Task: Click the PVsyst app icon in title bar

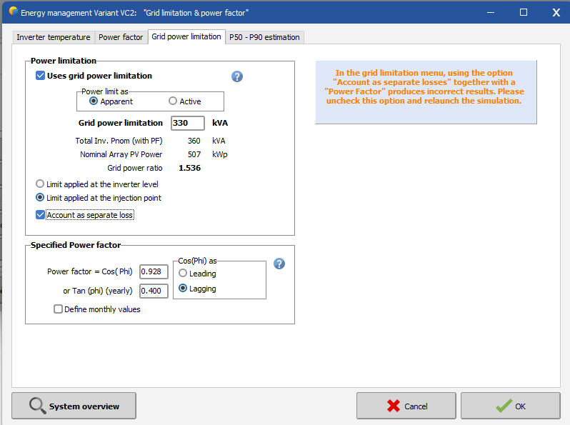Action: pos(13,12)
